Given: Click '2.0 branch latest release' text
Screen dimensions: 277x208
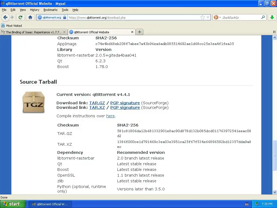Looking at the screenshot, I should [x=141, y=158].
